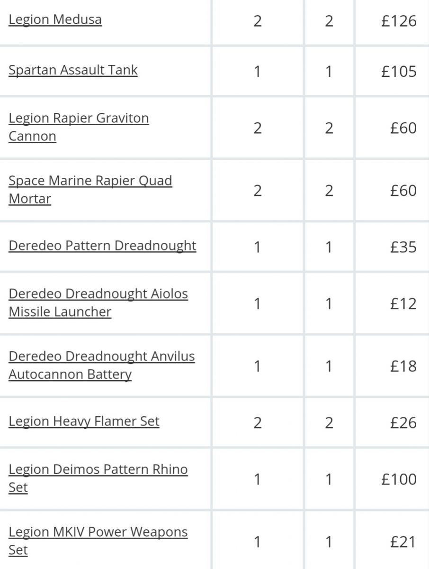The height and width of the screenshot is (569, 429).
Task: Open Legion Rapier Graviton Cannon product link
Action: [79, 118]
